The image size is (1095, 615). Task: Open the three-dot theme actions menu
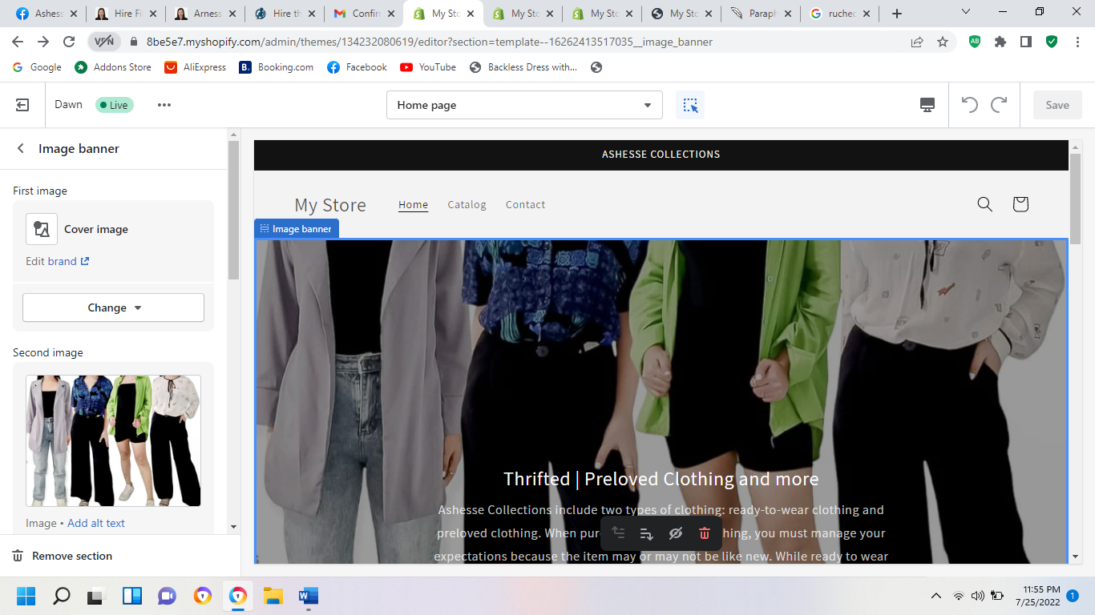click(164, 105)
